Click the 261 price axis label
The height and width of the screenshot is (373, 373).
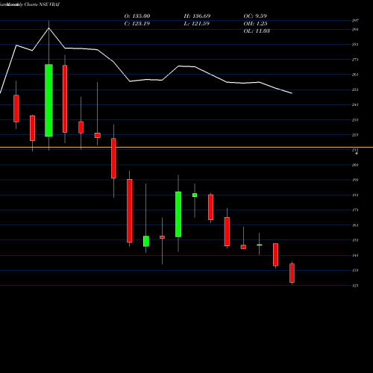[355, 75]
